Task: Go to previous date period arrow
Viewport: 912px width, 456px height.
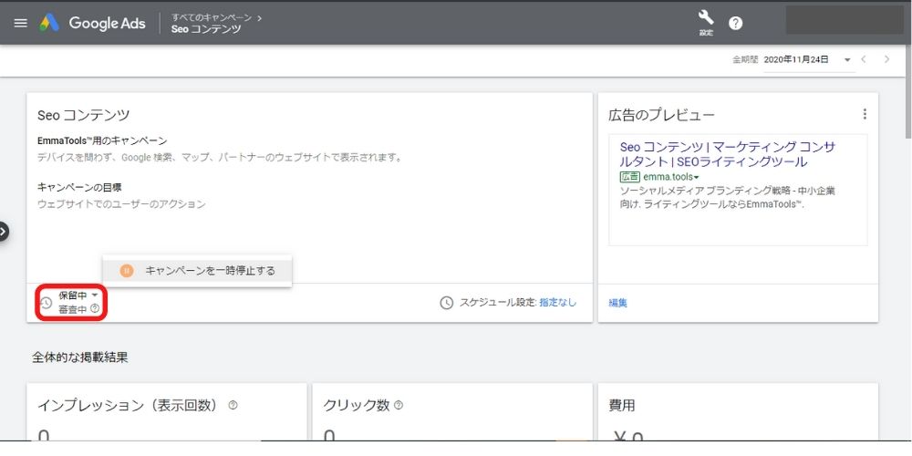Action: click(865, 59)
